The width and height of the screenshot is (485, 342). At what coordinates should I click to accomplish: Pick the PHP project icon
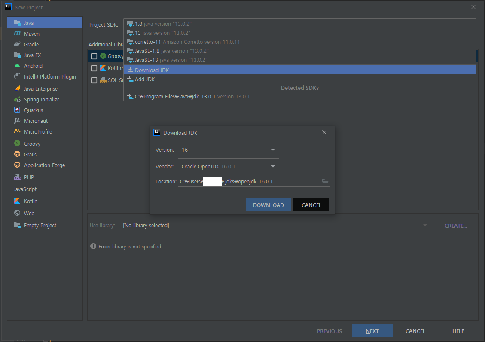[x=17, y=177]
